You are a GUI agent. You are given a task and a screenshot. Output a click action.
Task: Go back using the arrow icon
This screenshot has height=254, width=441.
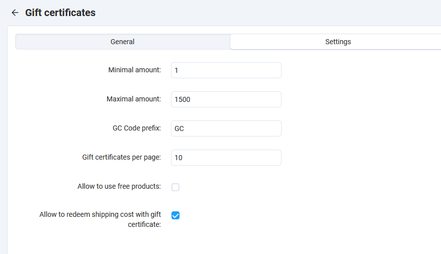pyautogui.click(x=15, y=13)
